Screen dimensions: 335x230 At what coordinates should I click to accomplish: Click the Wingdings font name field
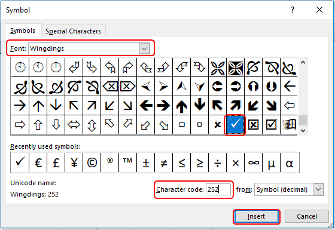(x=84, y=48)
